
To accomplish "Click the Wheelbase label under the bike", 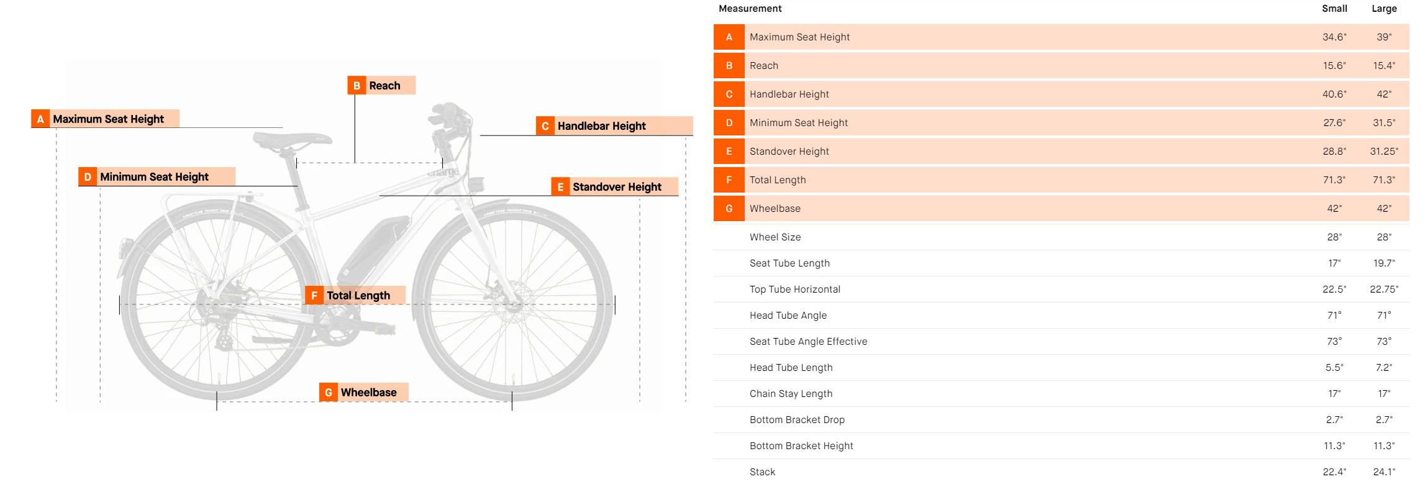I will coord(364,393).
